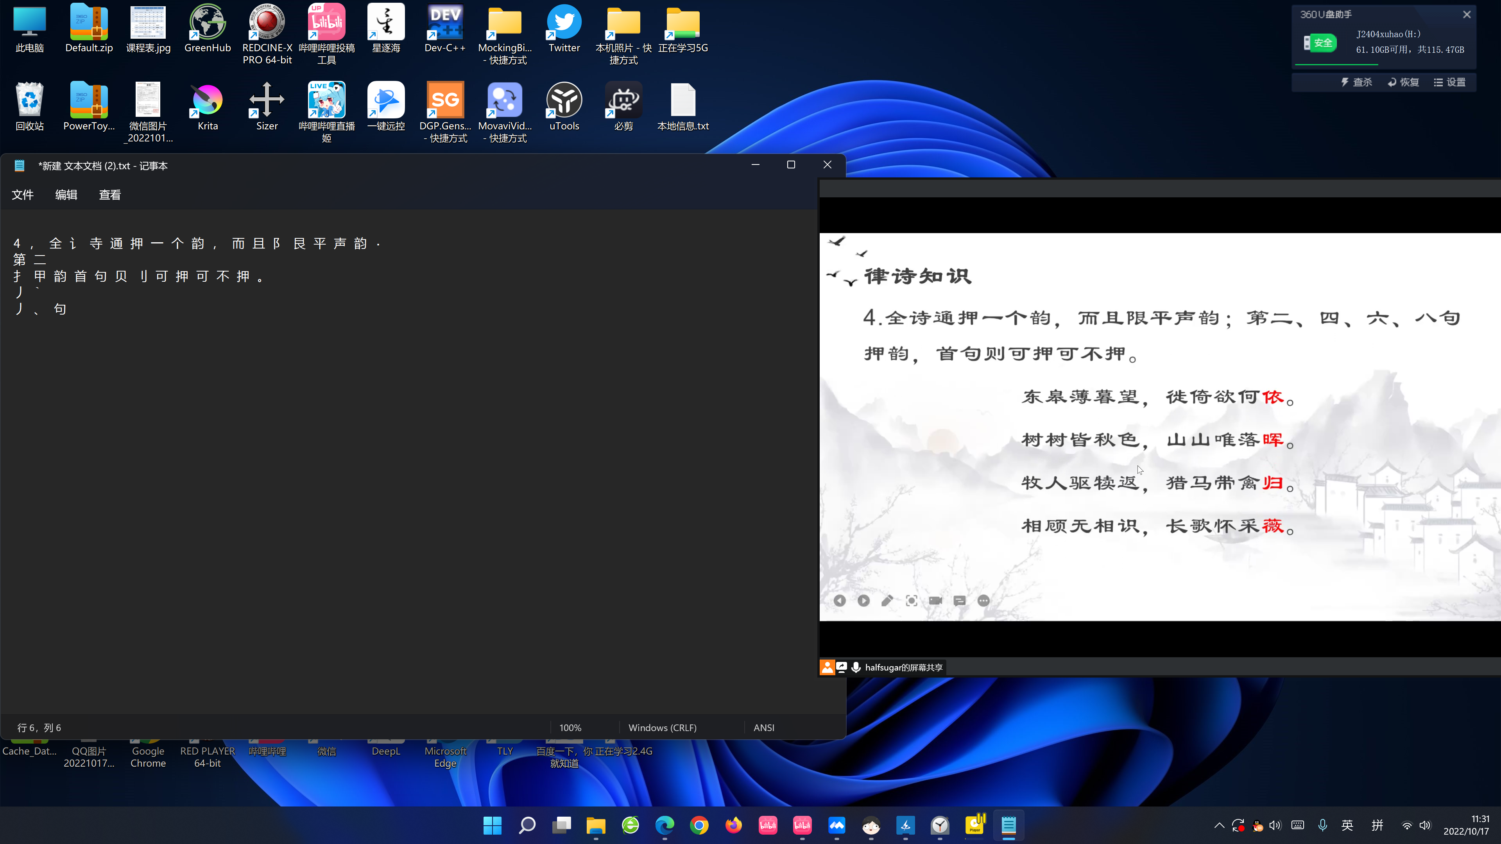Open Task View on the taskbar
Image resolution: width=1501 pixels, height=844 pixels.
coord(562,825)
